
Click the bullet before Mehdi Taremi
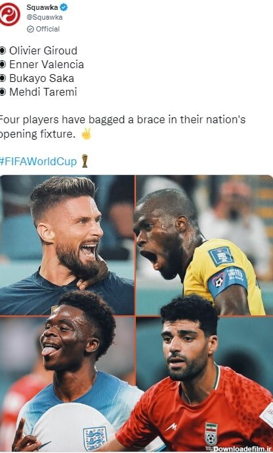[x=3, y=92]
